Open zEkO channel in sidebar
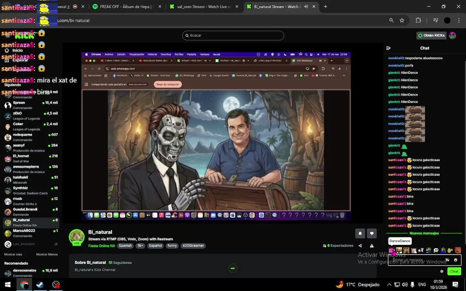Image resolution: width=466 pixels, height=291 pixels. point(31,116)
